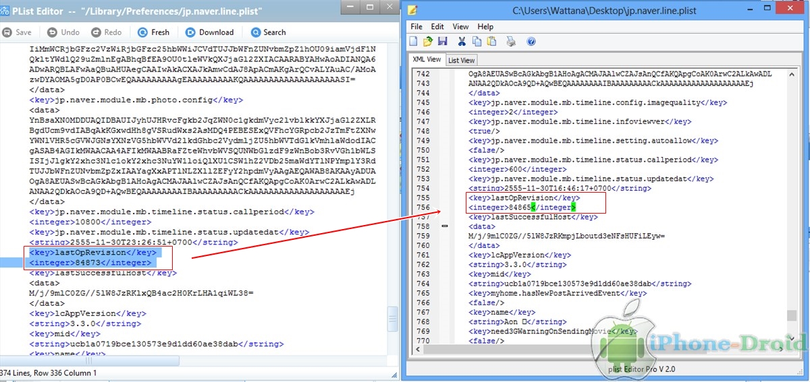
Task: Click the pencil app icon in right window title bar
Action: tap(412, 10)
